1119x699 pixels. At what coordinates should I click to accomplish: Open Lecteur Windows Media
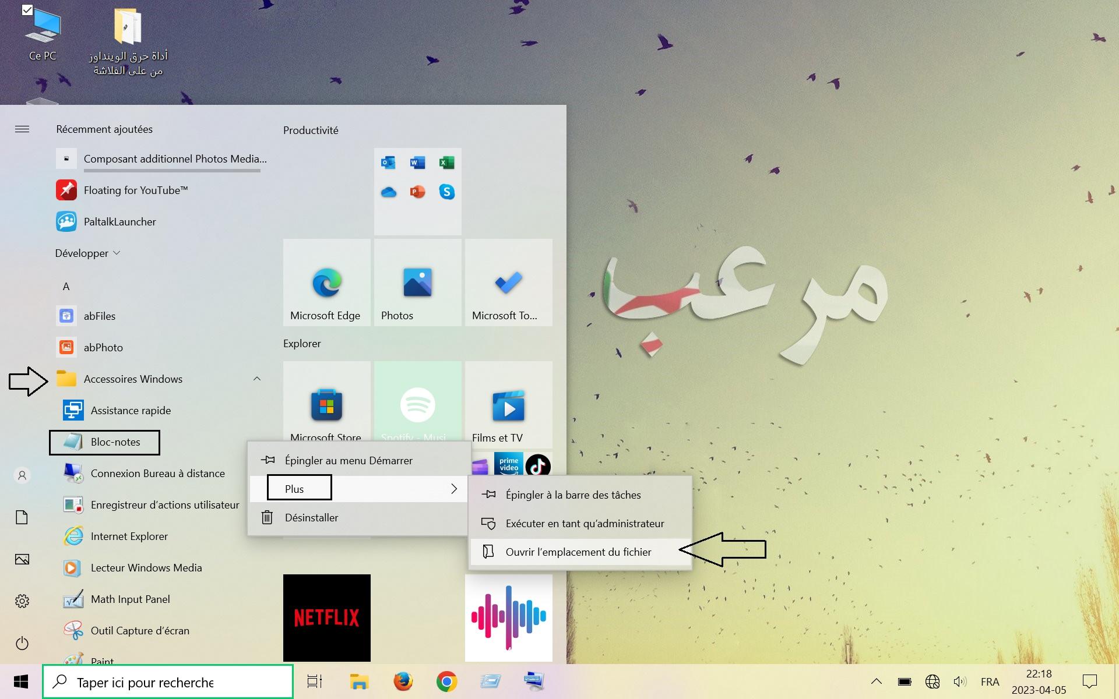(132, 567)
